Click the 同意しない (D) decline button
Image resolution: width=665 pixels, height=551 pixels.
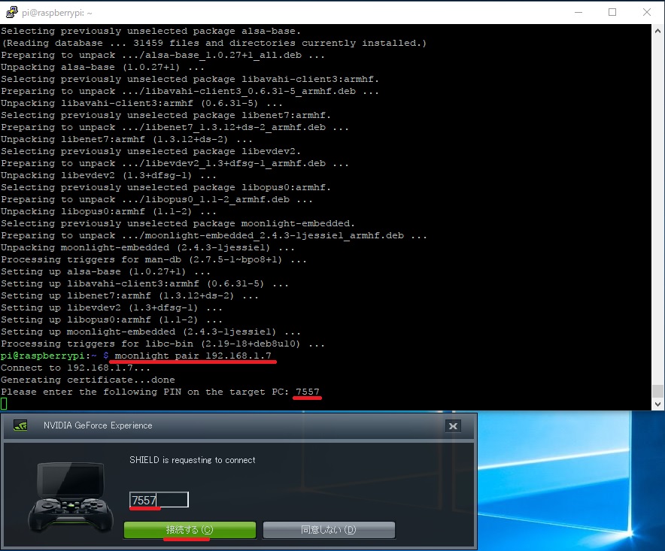329,530
